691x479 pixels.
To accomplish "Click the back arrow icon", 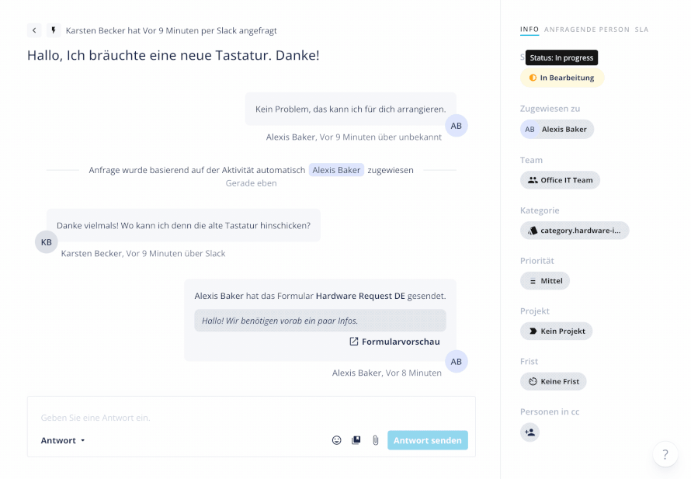I will [34, 30].
